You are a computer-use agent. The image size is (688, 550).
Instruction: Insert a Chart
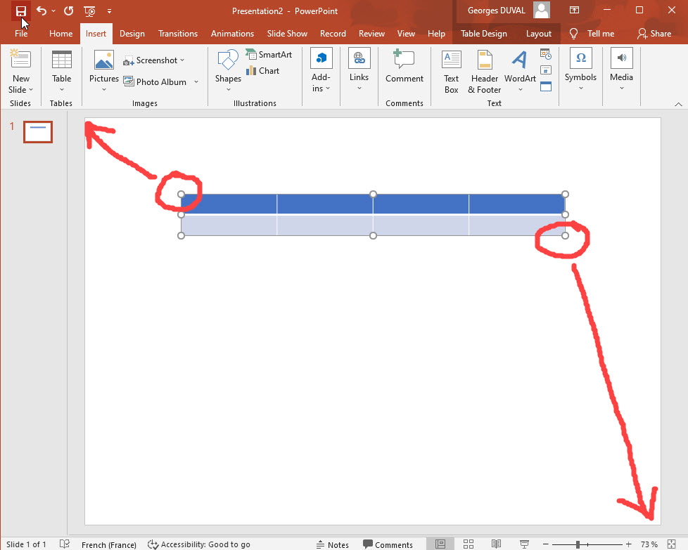263,70
